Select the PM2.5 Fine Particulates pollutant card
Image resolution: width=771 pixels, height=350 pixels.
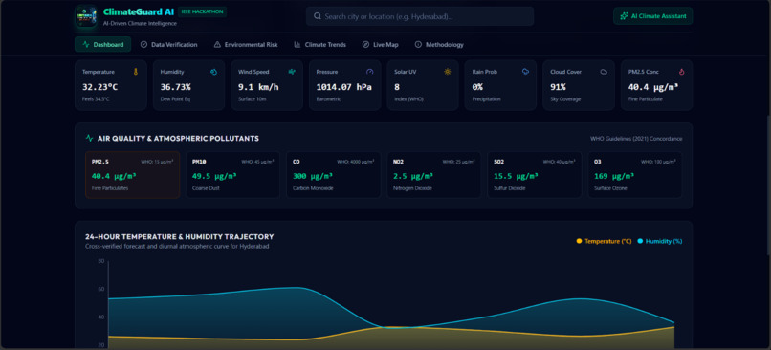coord(132,174)
